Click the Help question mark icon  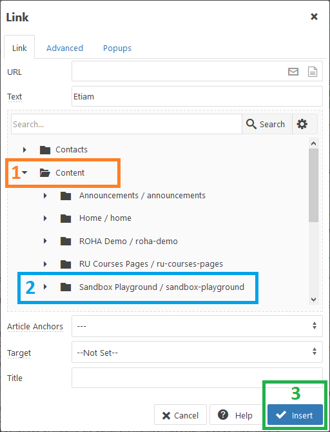[223, 415]
